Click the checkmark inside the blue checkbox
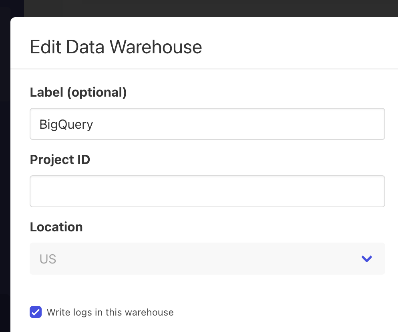The image size is (398, 332). [x=35, y=312]
